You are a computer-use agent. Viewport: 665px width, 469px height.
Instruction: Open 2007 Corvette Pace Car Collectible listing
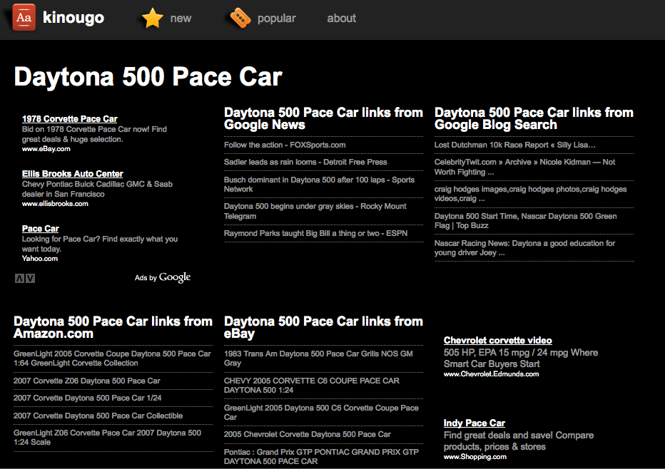98,416
